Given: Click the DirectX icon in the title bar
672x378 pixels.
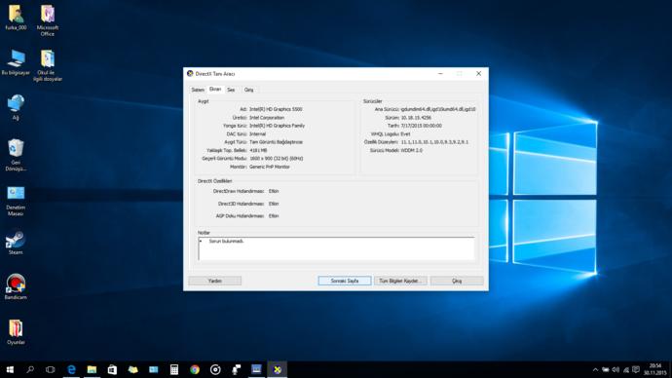Looking at the screenshot, I should pyautogui.click(x=190, y=74).
